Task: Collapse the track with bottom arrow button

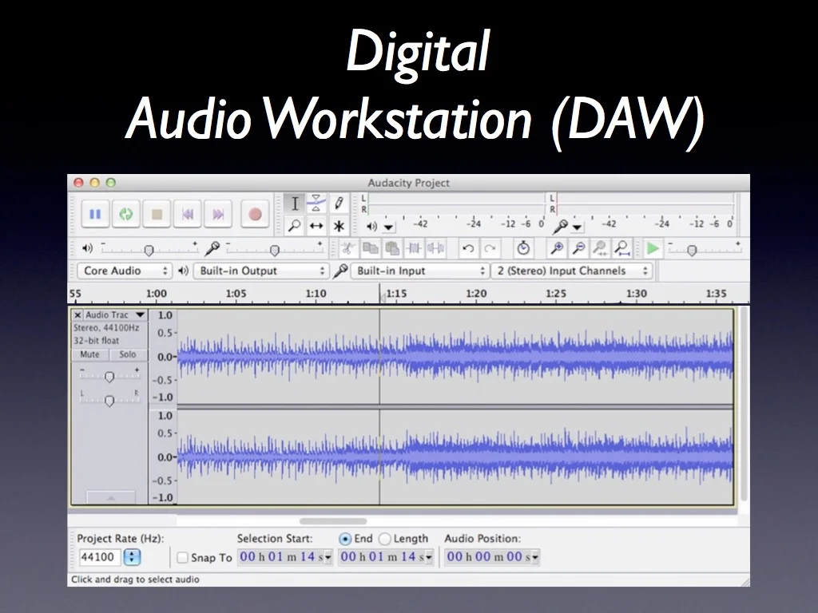Action: pos(110,498)
